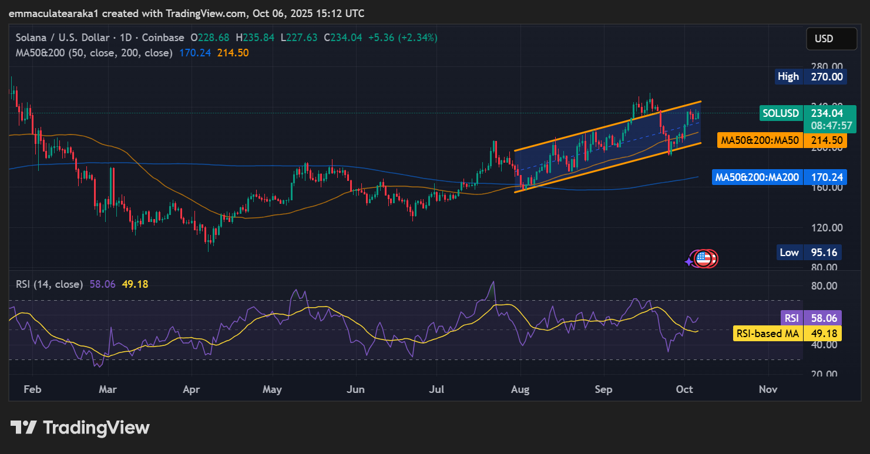Click the Jul label on time axis

point(436,389)
